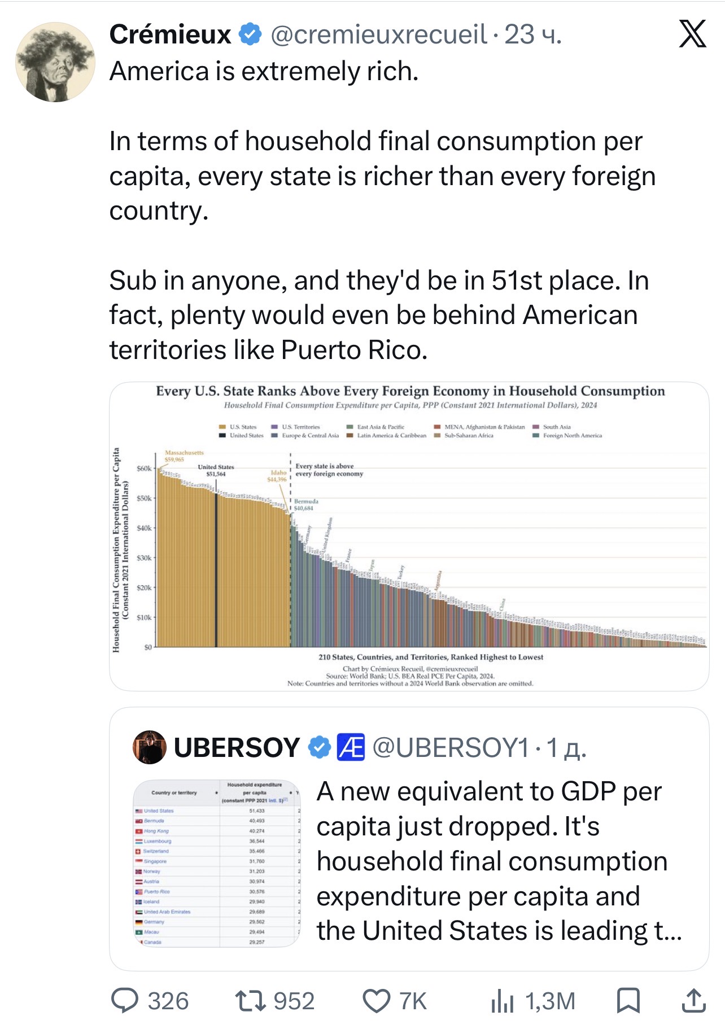Bookmark this tweet
Screen dimensions: 725x1029
tap(628, 1001)
